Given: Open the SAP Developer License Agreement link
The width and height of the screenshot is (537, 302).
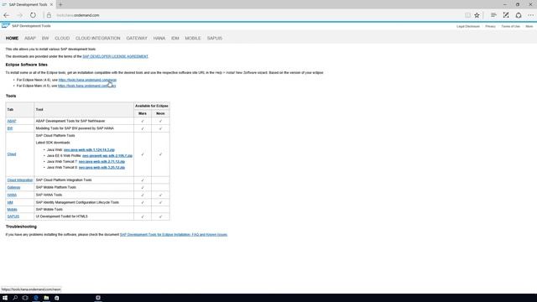Looking at the screenshot, I should tap(116, 56).
